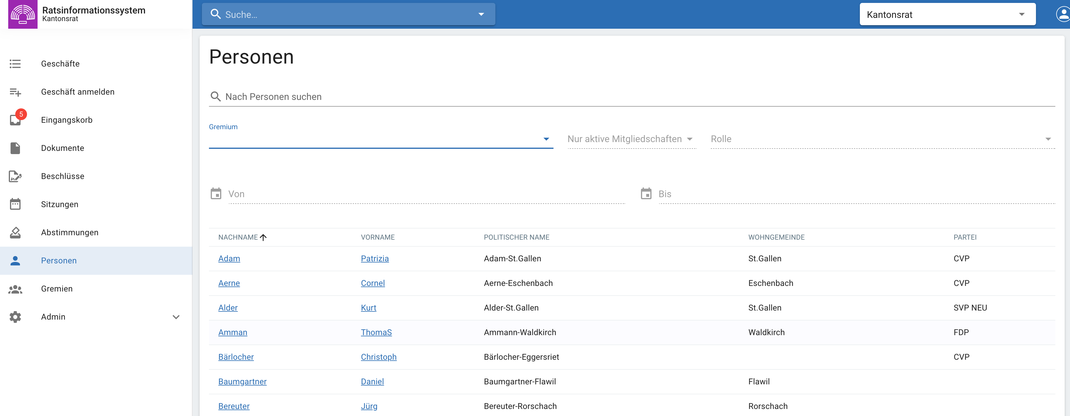Click the Ratsinformationssystem logo icon
The height and width of the screenshot is (416, 1070).
23,15
